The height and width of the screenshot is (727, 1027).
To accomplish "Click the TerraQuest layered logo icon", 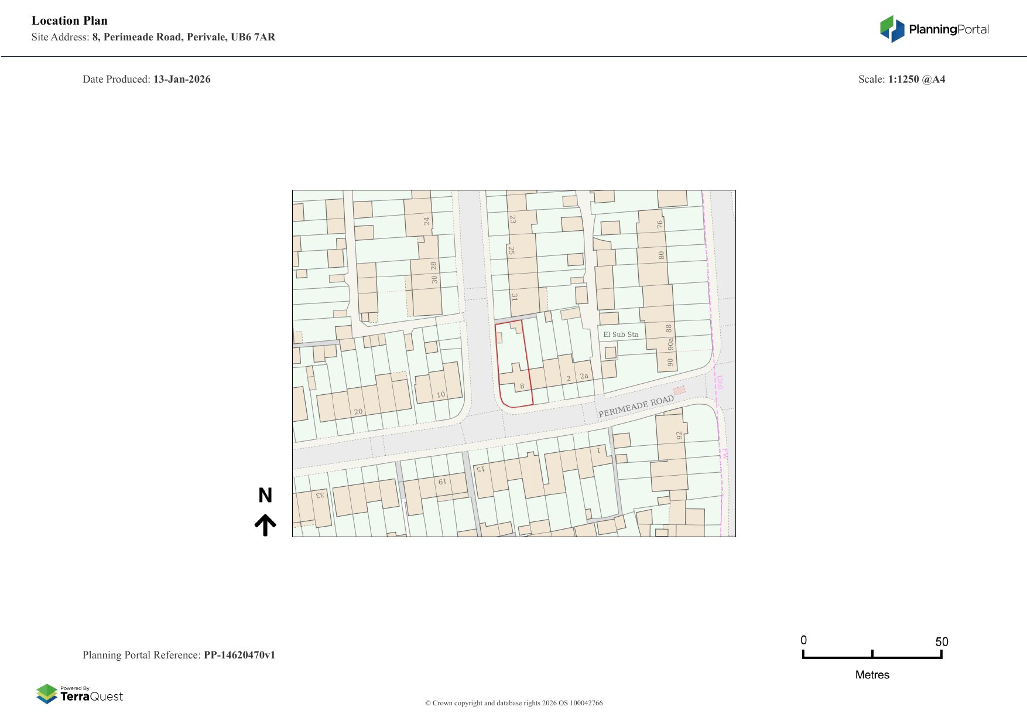I will point(47,694).
